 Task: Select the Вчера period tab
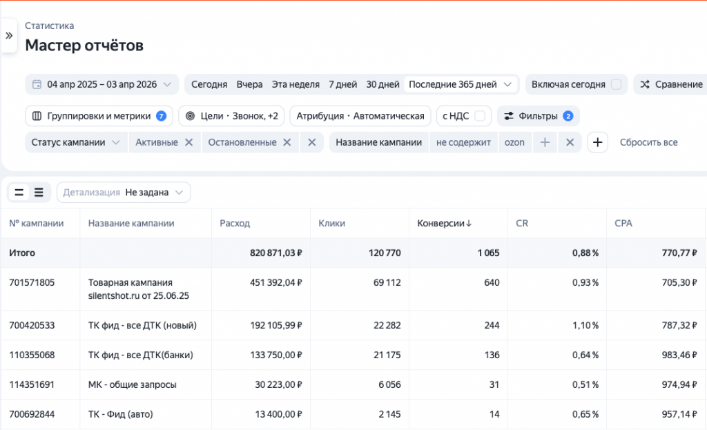pos(249,84)
